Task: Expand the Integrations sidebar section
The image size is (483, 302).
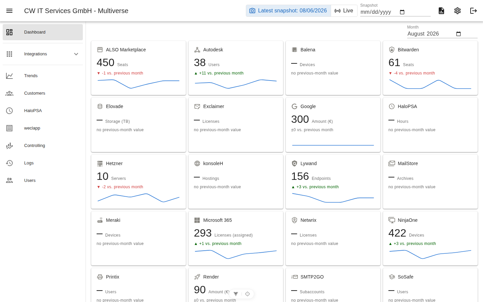Action: 43,54
